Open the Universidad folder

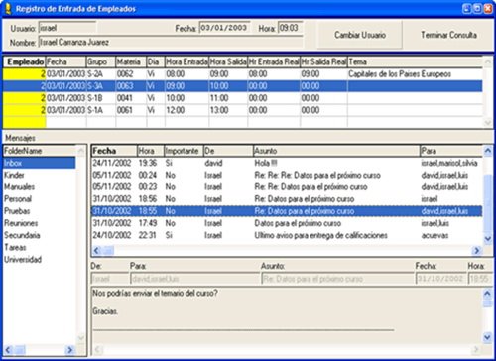(x=39, y=259)
